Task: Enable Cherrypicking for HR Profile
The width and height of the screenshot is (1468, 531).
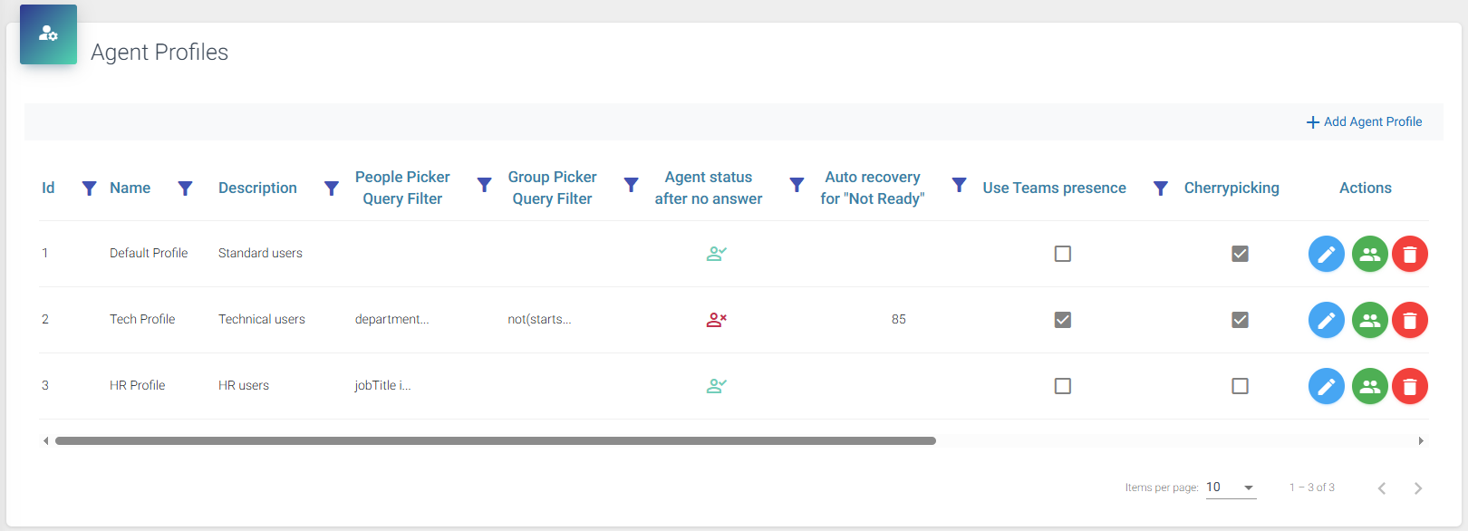Action: (x=1240, y=386)
